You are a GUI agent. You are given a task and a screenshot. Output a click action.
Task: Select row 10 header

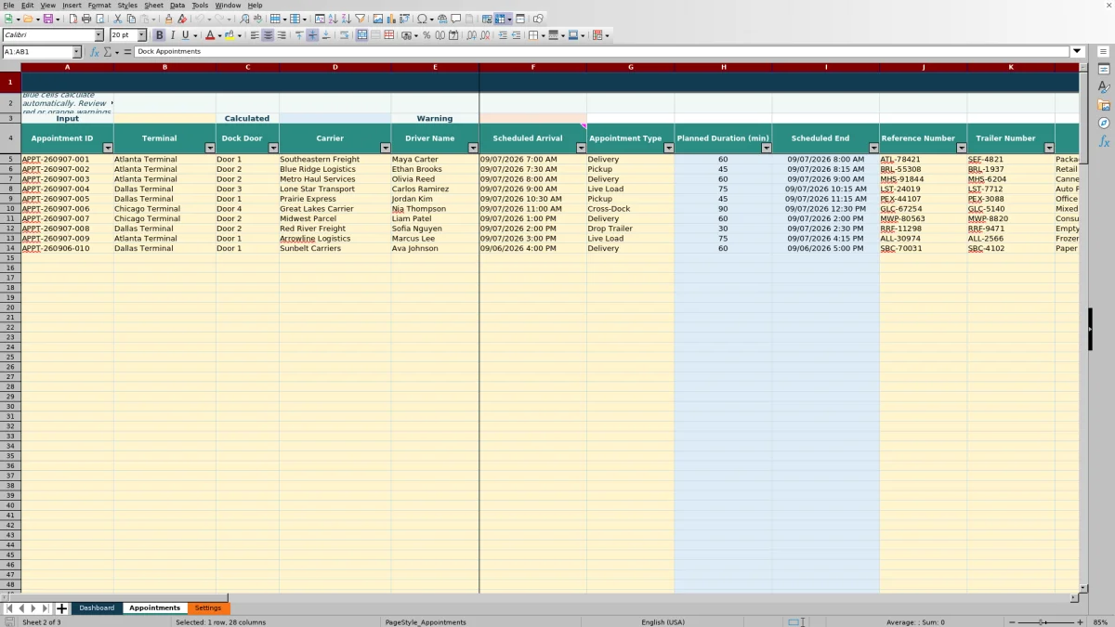coord(10,209)
